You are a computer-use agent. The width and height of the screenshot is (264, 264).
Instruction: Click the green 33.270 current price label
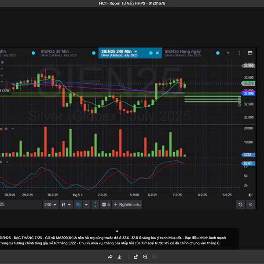coord(248,84)
